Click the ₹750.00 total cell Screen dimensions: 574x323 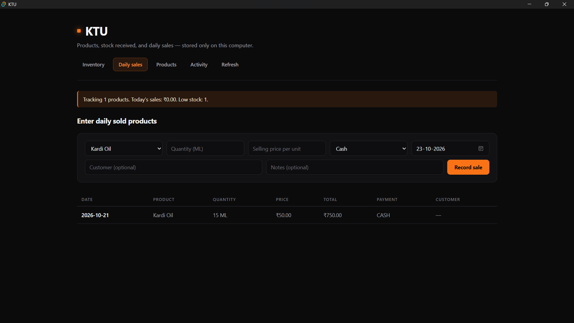[332, 215]
